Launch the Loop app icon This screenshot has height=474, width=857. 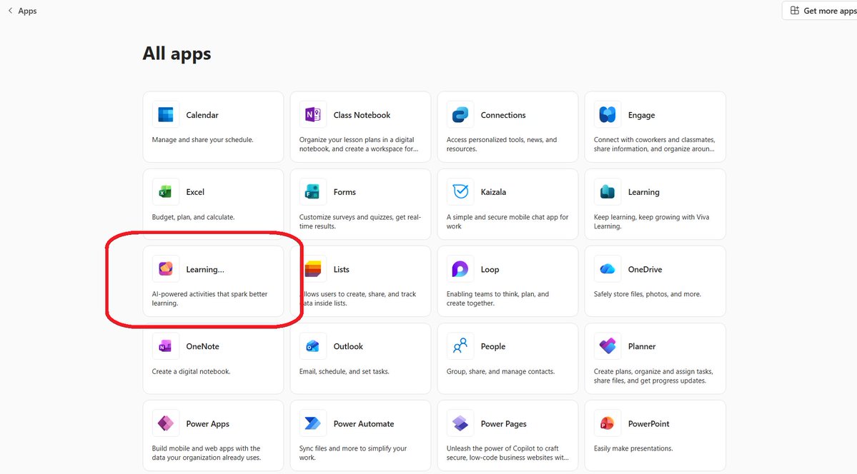[x=460, y=268]
